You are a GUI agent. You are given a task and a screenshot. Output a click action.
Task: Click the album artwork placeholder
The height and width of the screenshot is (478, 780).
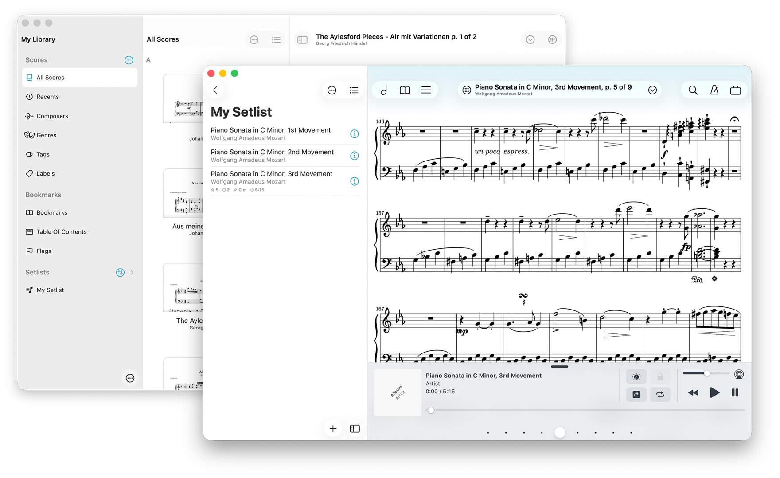[398, 392]
